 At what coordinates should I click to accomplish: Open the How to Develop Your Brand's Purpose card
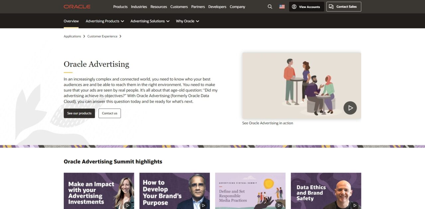point(175,191)
